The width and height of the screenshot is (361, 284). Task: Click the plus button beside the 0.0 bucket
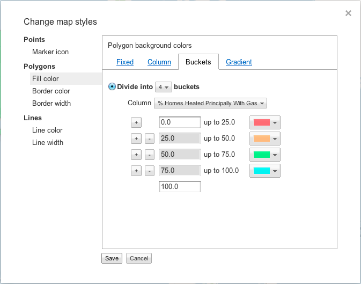(136, 122)
